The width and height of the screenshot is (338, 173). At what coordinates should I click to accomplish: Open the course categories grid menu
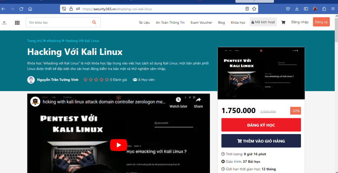tap(17, 22)
